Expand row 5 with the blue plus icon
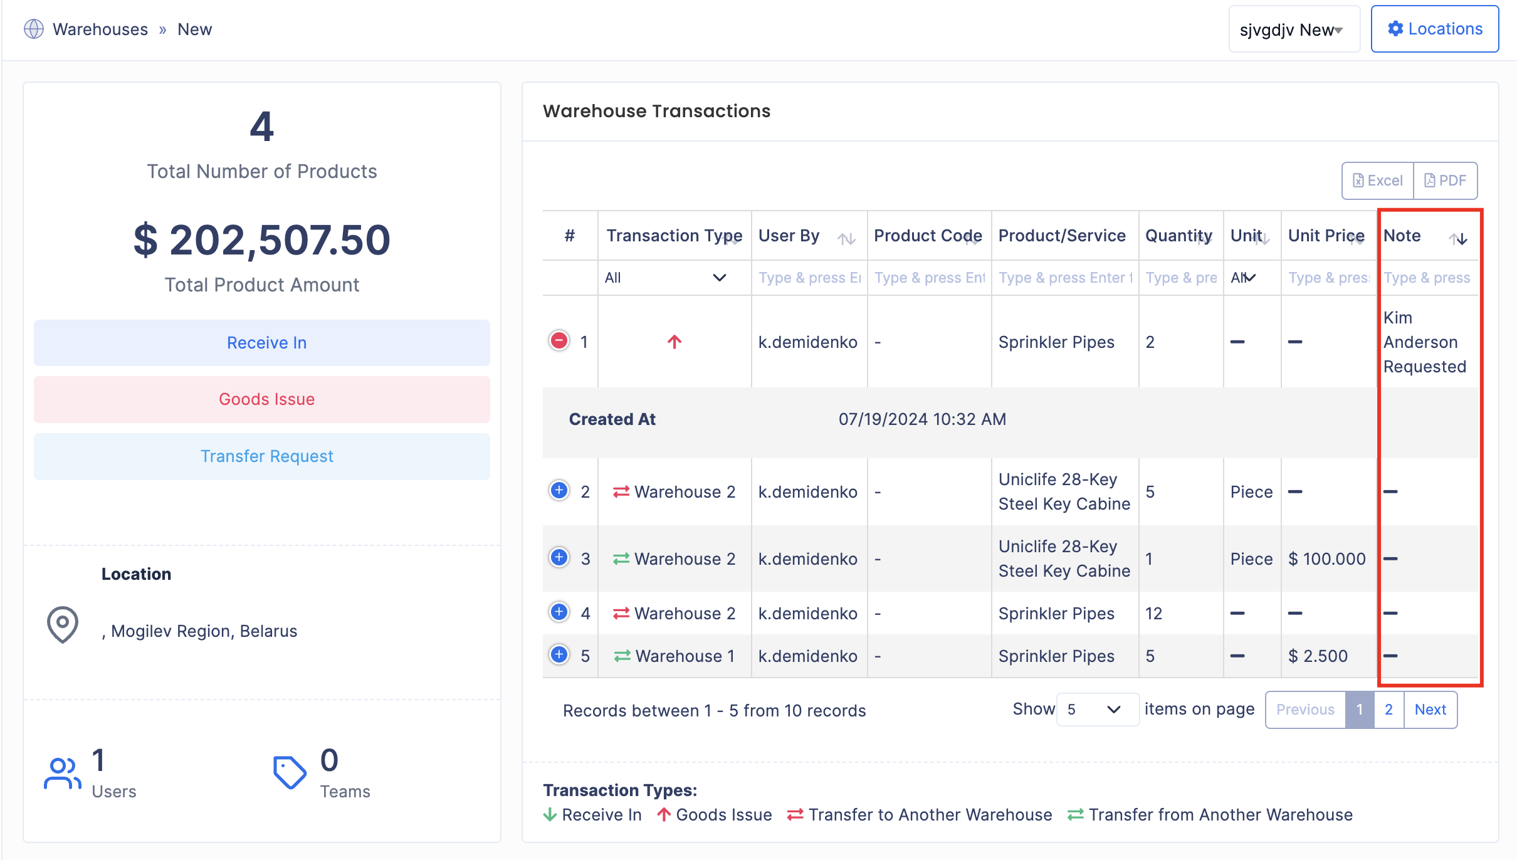Image resolution: width=1517 pixels, height=860 pixels. (x=559, y=654)
